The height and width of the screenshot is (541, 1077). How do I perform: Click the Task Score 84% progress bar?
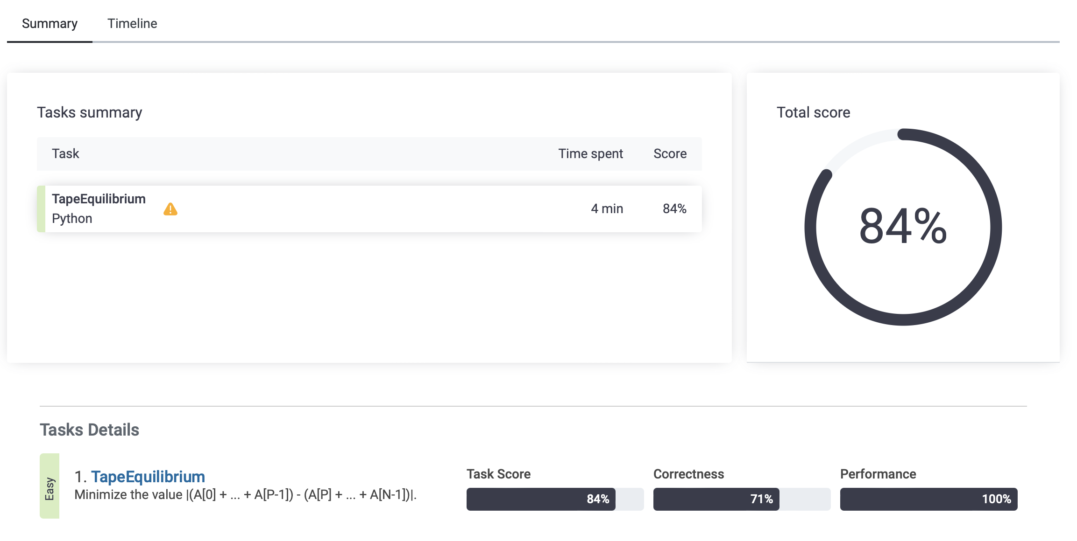(554, 499)
